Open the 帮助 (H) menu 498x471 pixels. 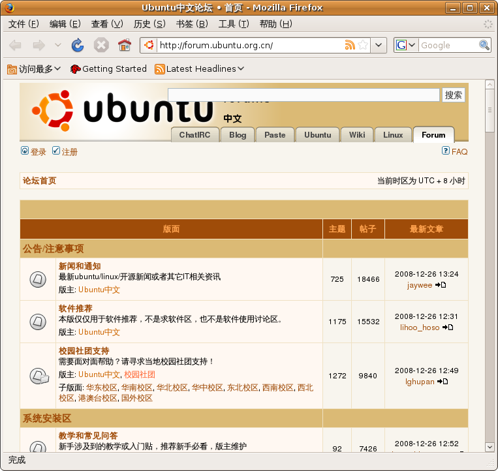tap(275, 23)
